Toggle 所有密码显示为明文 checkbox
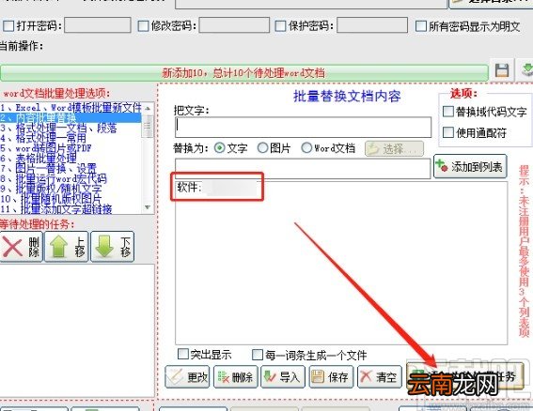 [x=421, y=25]
